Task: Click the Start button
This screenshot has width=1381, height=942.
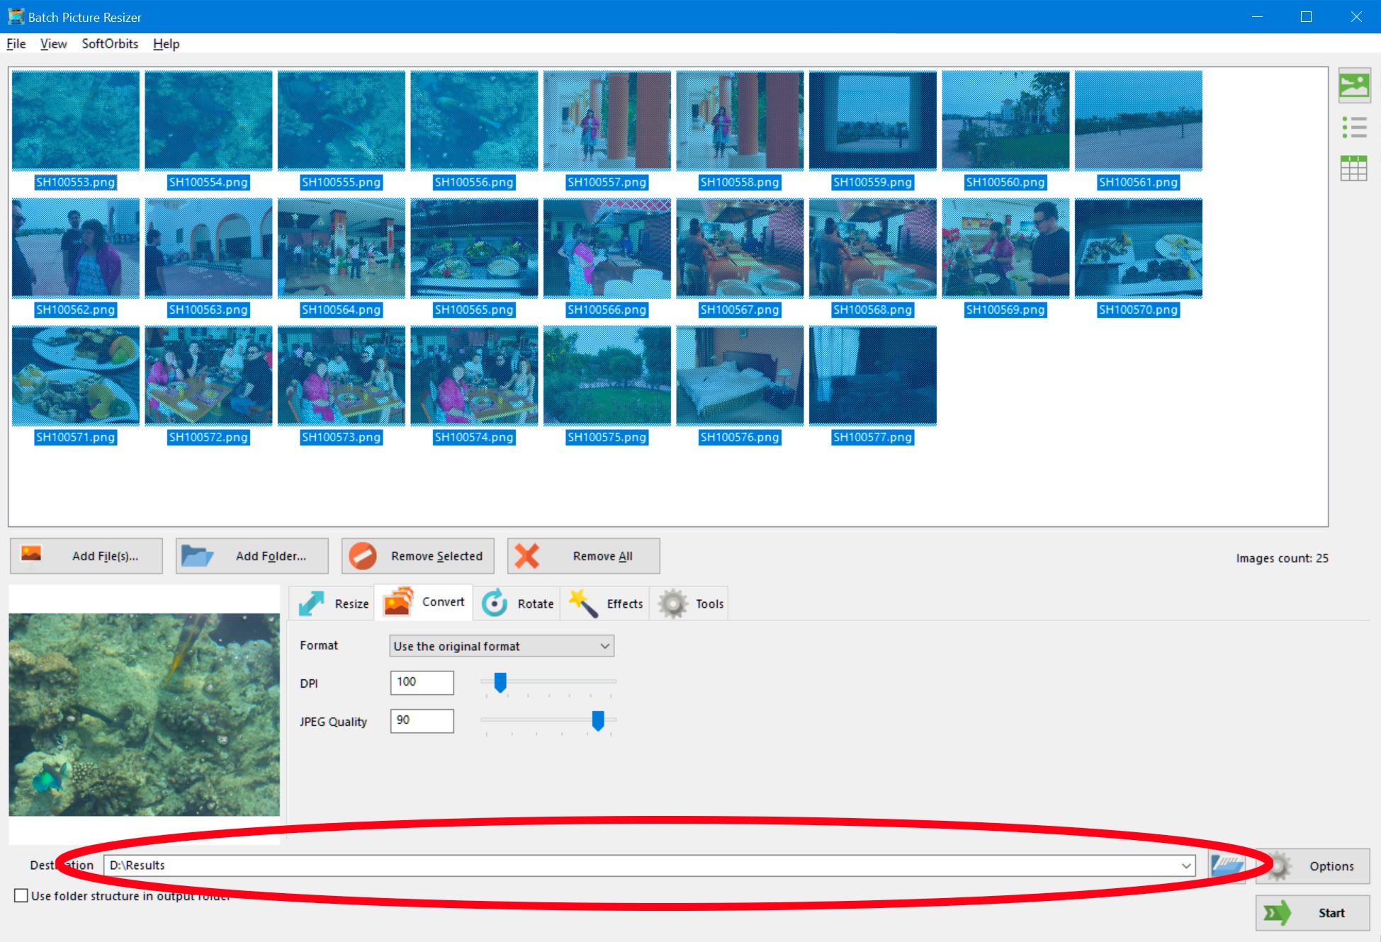Action: (1309, 911)
